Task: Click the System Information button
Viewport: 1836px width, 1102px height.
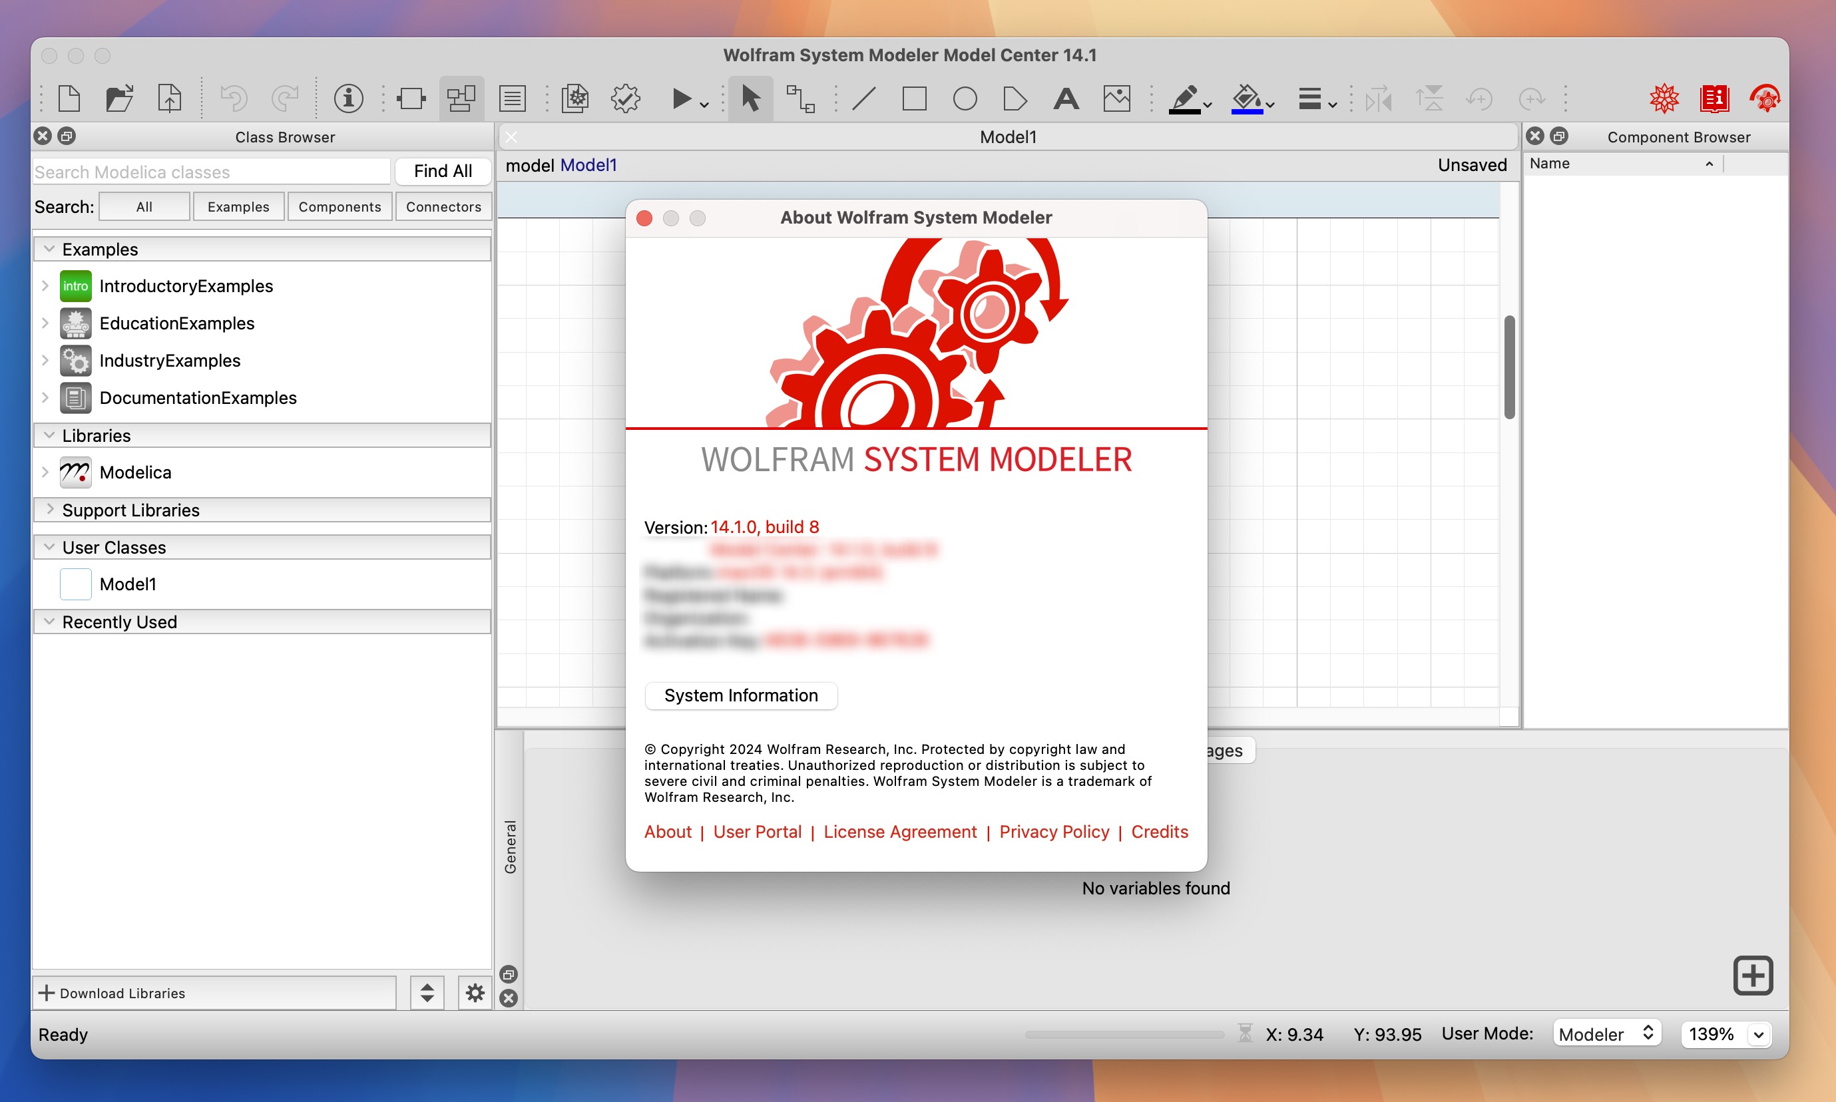Action: 740,693
